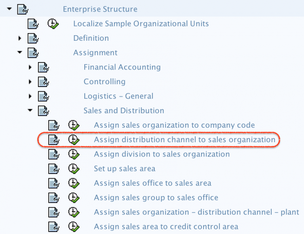Execute Assign distribution channel to sales organization activity
This screenshot has height=234, width=304.
tap(74, 140)
